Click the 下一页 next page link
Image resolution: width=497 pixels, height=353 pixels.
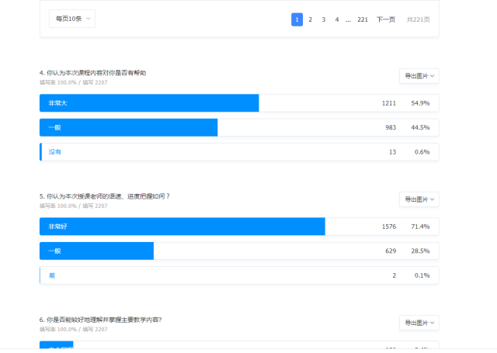tap(386, 19)
